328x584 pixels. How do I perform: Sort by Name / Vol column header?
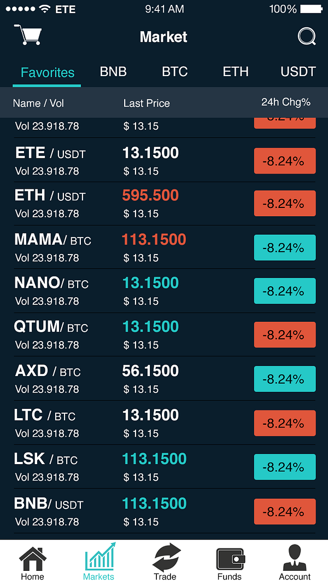coord(38,103)
